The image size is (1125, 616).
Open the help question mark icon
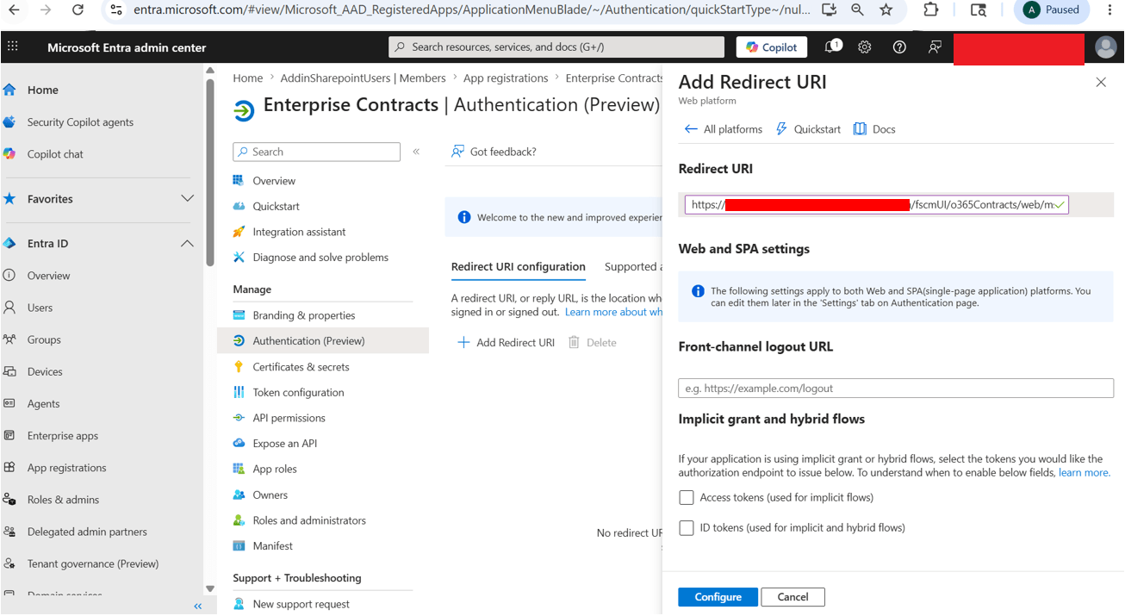(x=899, y=47)
